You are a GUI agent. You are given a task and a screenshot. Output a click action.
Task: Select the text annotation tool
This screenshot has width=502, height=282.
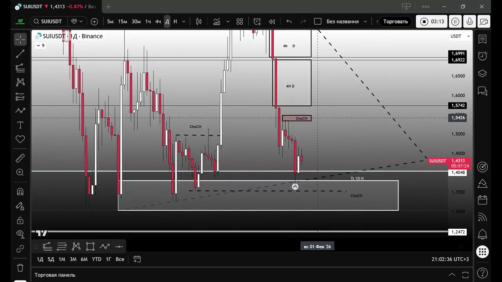pyautogui.click(x=20, y=125)
